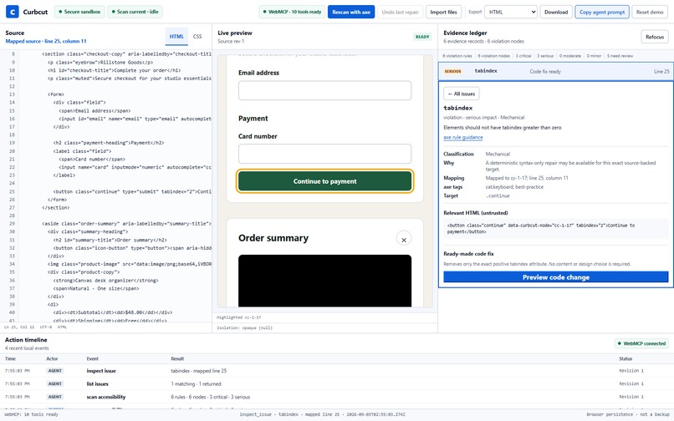Click Preview code change
Viewport: 674px width, 421px height.
tap(556, 277)
